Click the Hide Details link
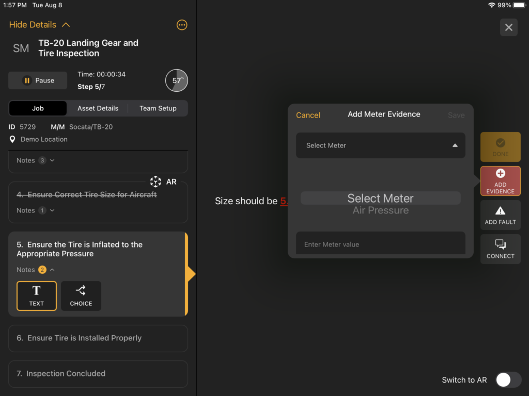Image resolution: width=529 pixels, height=396 pixels. click(33, 25)
